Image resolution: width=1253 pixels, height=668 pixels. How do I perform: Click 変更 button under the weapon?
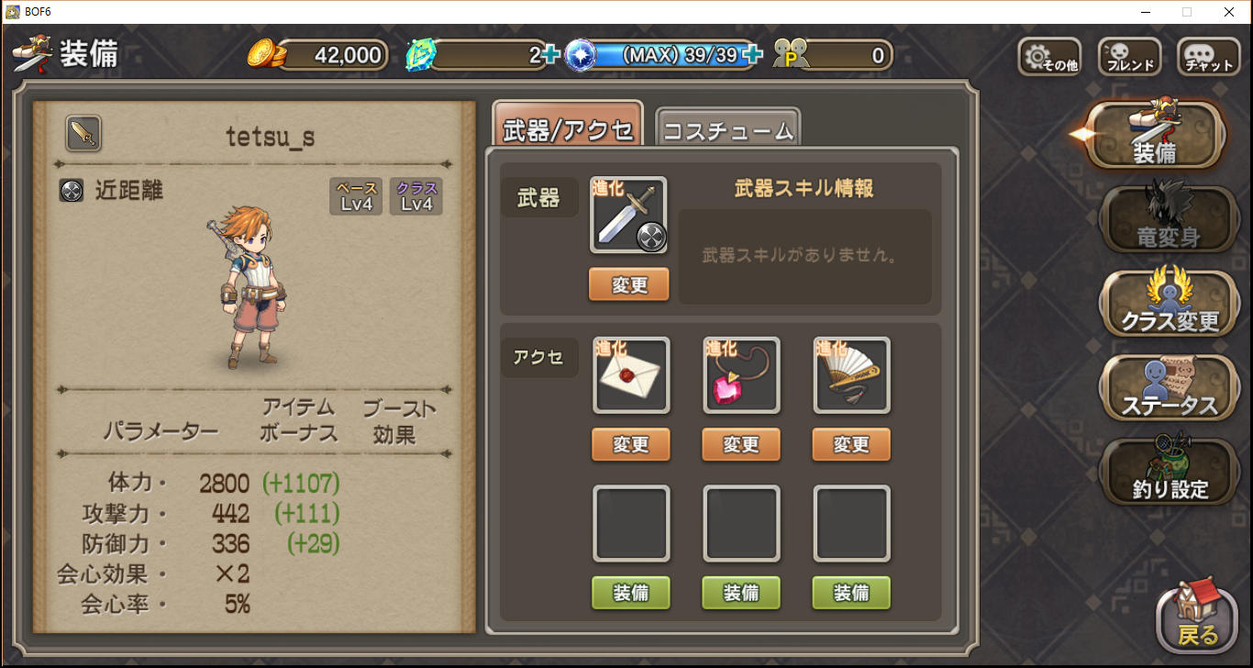[x=629, y=284]
